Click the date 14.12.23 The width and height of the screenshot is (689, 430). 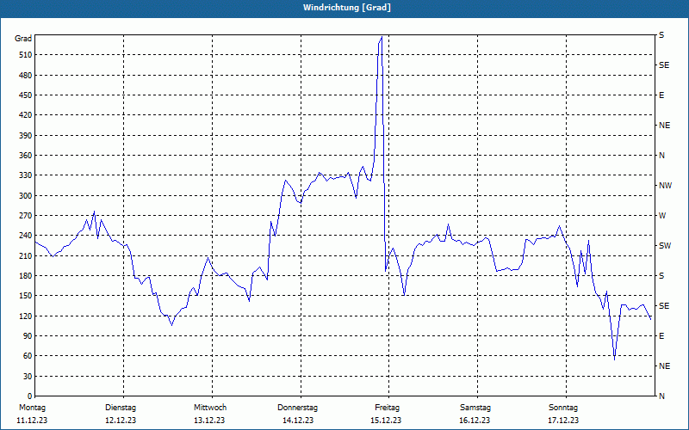point(298,421)
